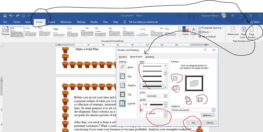The height and width of the screenshot is (132, 263).
Task: Open the Layout ribbon tab
Action: point(52,22)
